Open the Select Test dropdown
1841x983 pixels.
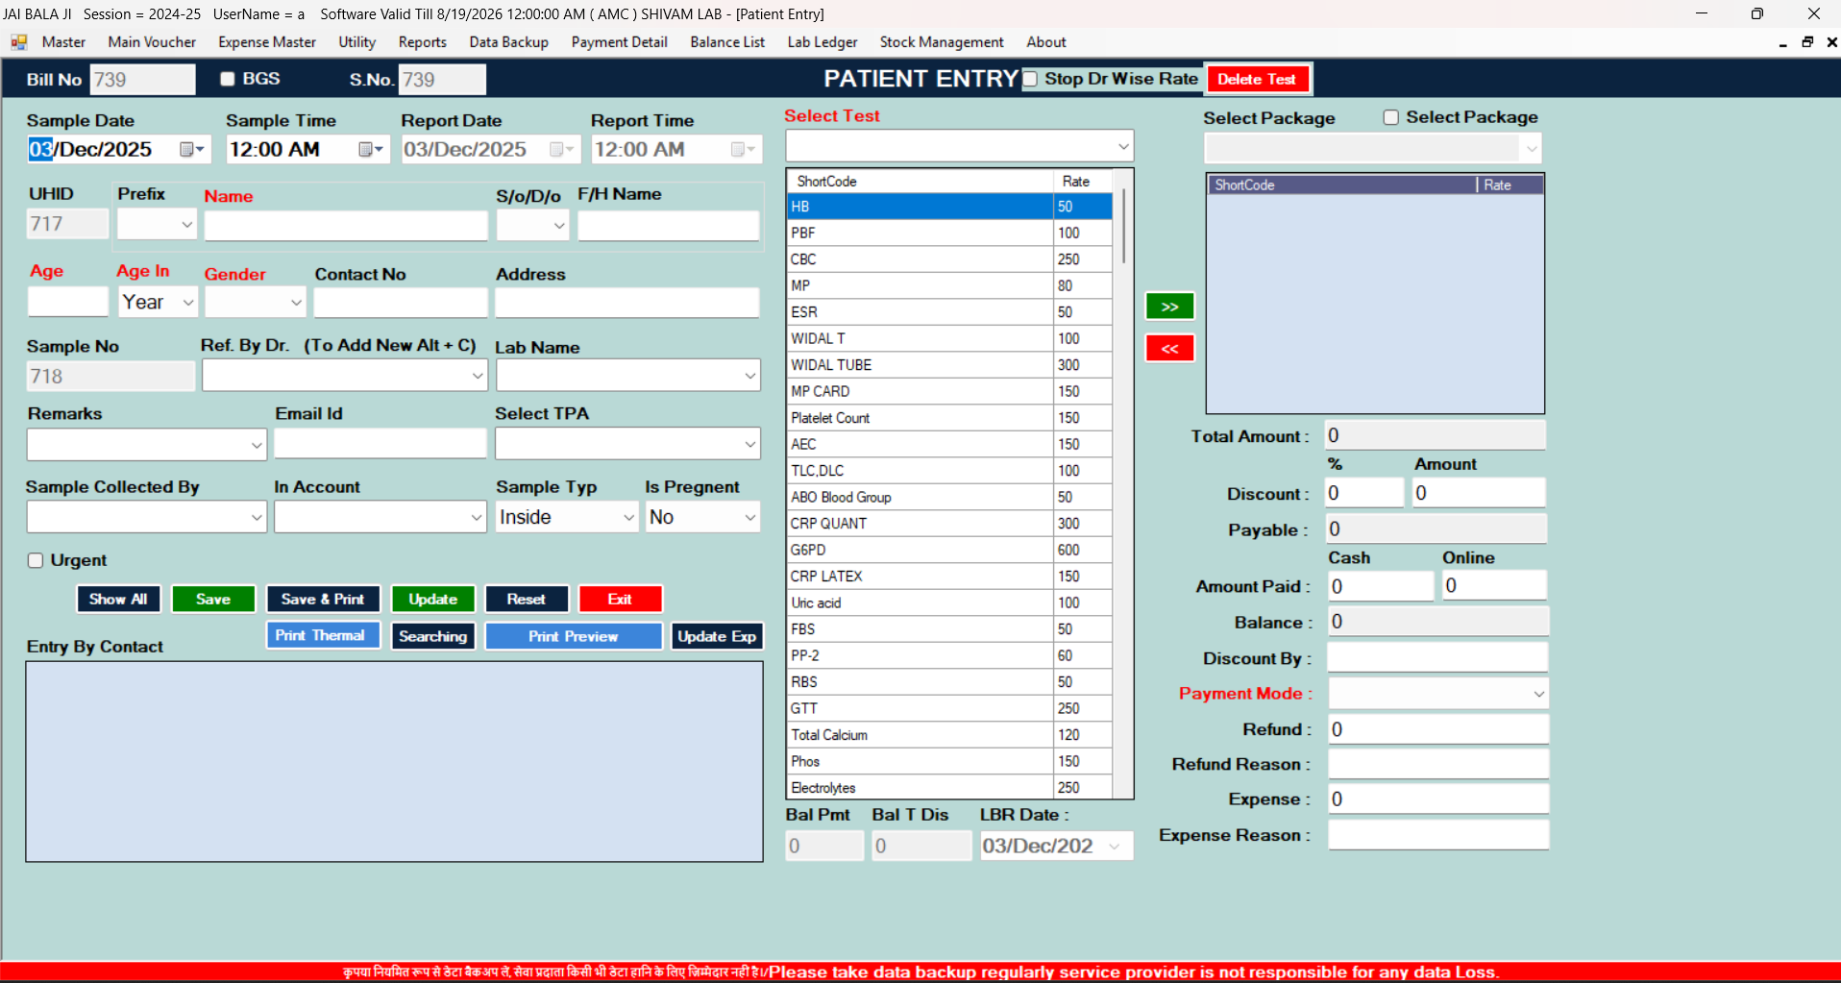click(1122, 145)
